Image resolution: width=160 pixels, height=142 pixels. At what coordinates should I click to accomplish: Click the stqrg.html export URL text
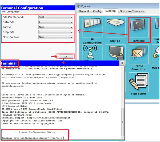(x=38, y=77)
